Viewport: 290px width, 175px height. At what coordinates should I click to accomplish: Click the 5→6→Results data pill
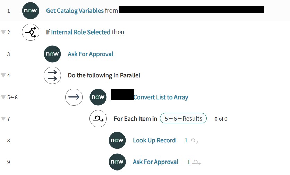pos(183,118)
